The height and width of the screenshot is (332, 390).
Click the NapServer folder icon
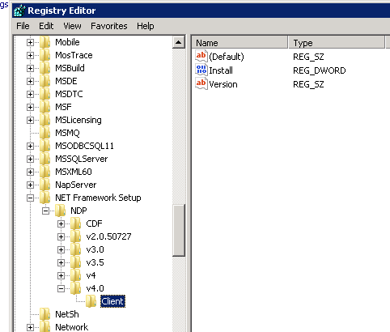pos(45,185)
